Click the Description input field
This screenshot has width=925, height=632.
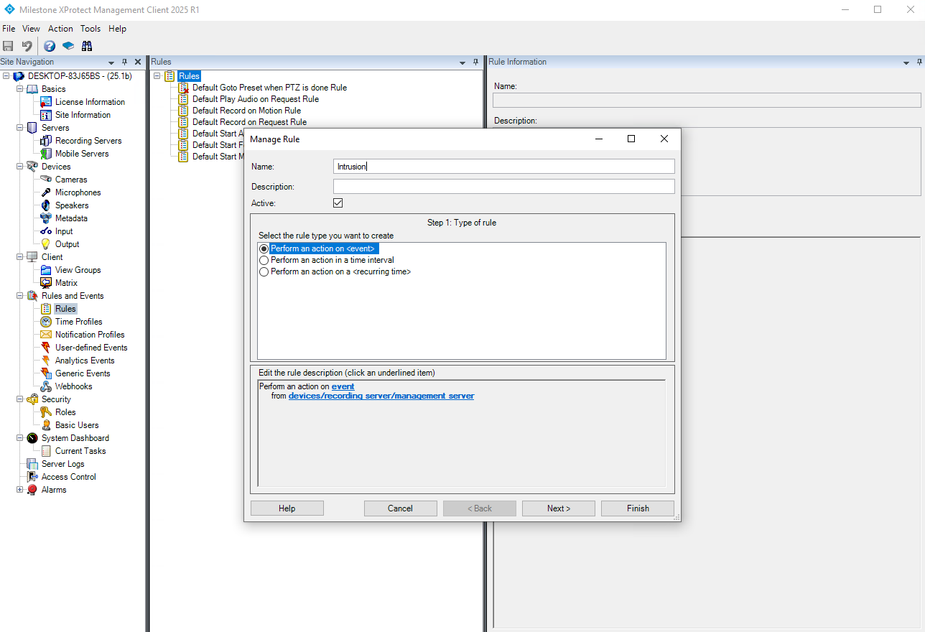[503, 187]
